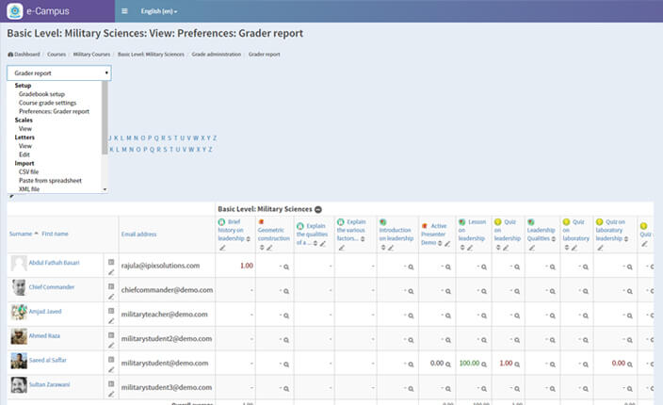This screenshot has height=405, width=663.
Task: Go to Military Courses breadcrumb link
Action: coord(91,54)
